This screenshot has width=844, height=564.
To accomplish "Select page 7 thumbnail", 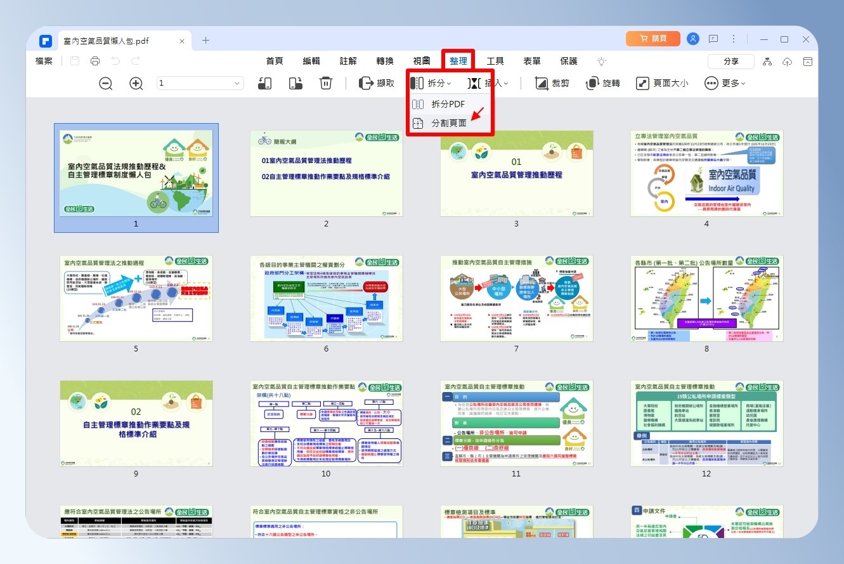I will [517, 299].
